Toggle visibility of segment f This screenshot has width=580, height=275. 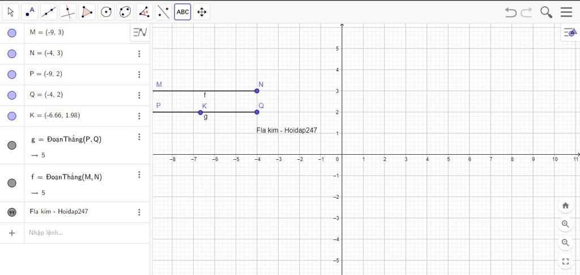12,183
